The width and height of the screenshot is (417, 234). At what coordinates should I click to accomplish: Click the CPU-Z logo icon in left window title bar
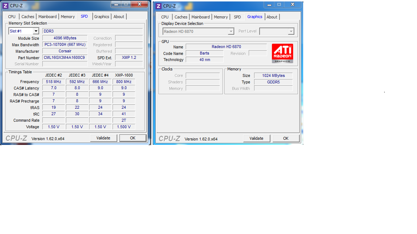pyautogui.click(x=5, y=5)
